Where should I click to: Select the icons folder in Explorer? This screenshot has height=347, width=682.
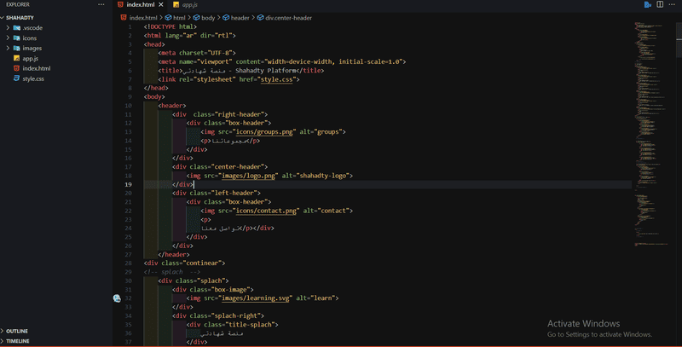(30, 38)
